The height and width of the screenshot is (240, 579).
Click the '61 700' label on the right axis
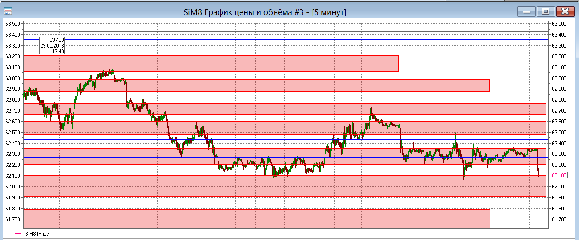(x=560, y=219)
